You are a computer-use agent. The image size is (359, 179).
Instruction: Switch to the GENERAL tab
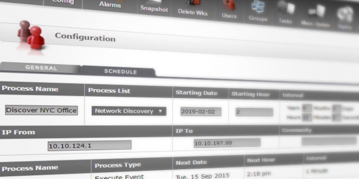tap(41, 68)
